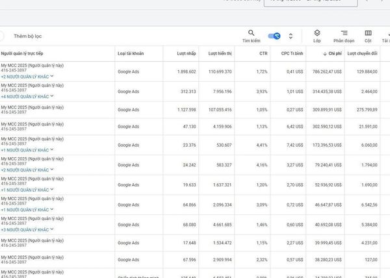Click the Lượt chuyển đổi column header
The image size is (390, 278).
point(363,53)
